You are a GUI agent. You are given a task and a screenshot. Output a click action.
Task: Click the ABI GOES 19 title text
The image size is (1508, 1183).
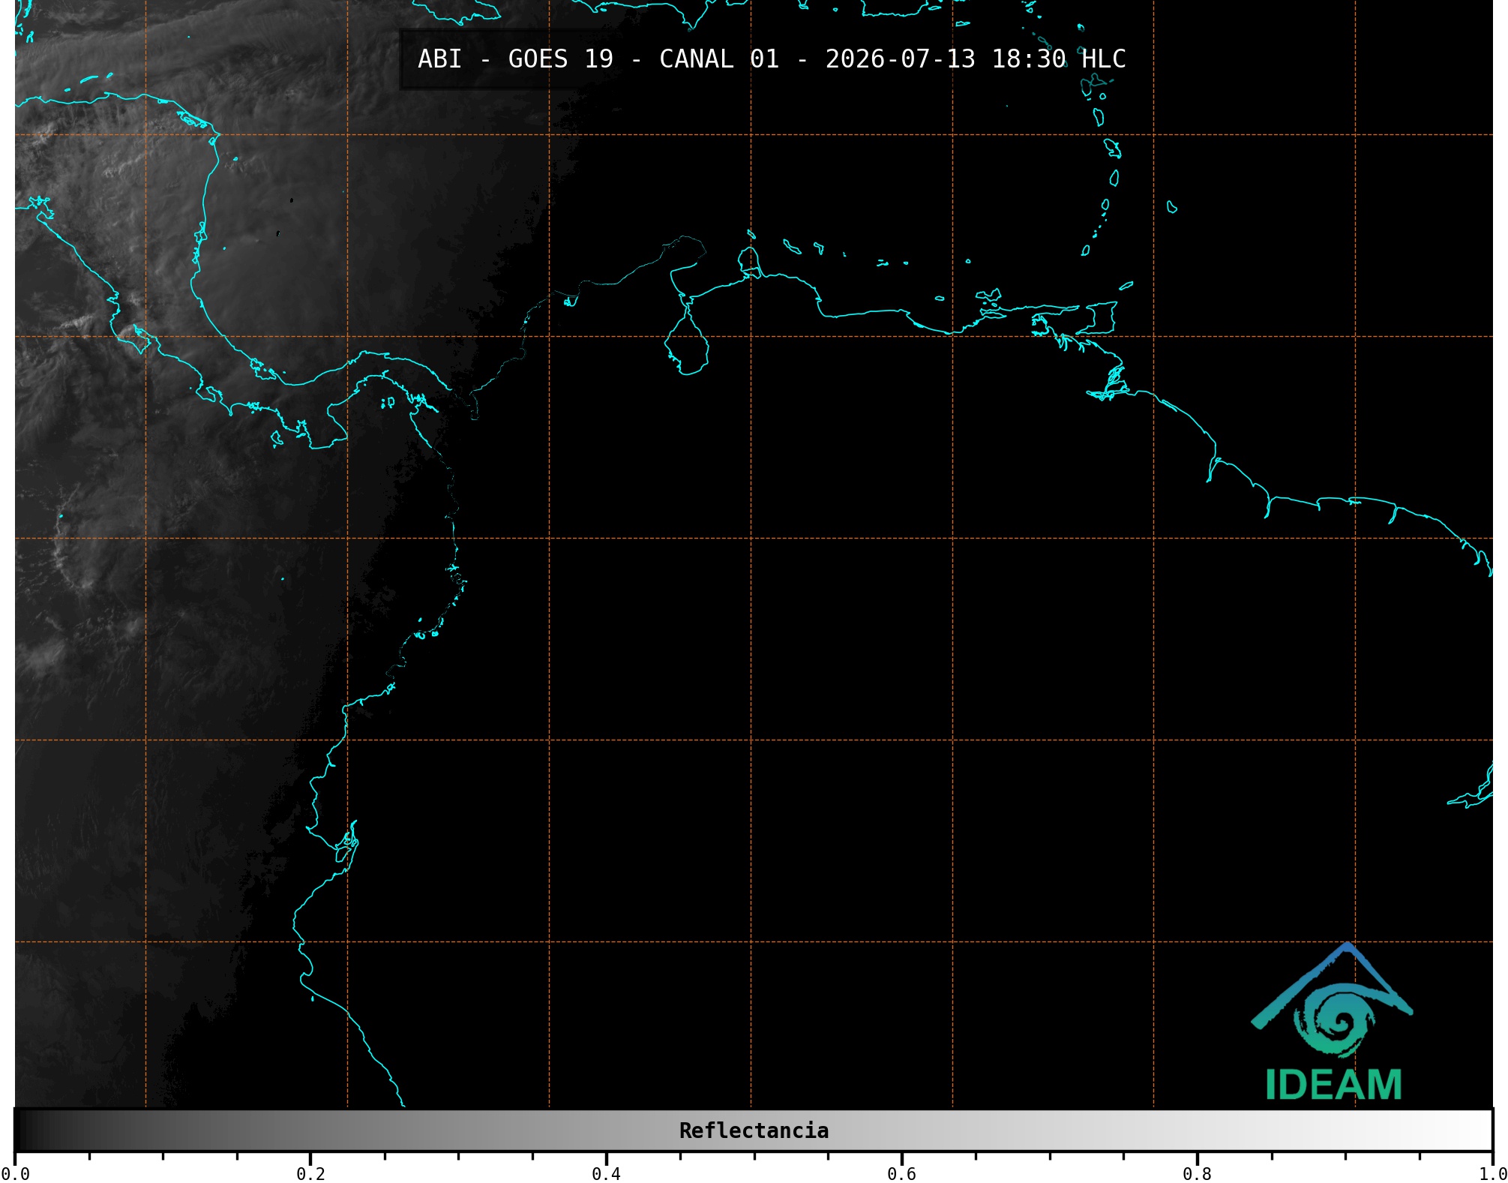coord(772,59)
